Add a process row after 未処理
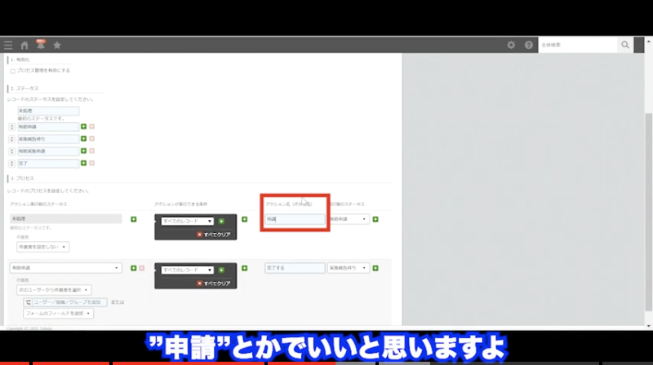The width and height of the screenshot is (653, 365). click(133, 219)
